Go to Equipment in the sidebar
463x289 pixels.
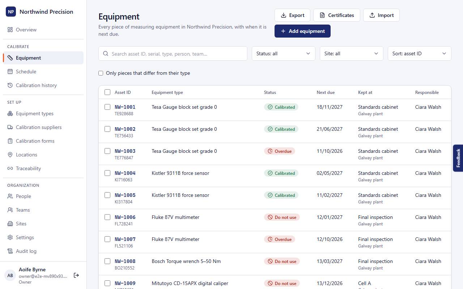click(43, 58)
